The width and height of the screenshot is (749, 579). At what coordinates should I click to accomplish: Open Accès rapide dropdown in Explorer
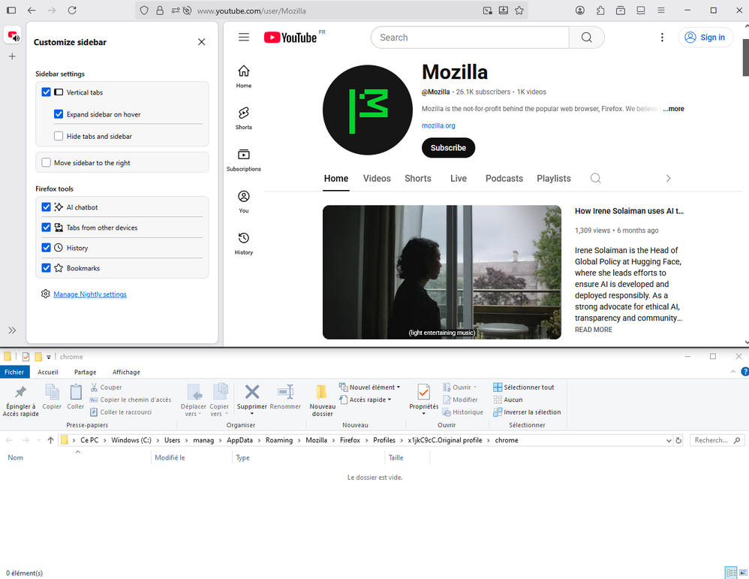tap(365, 400)
